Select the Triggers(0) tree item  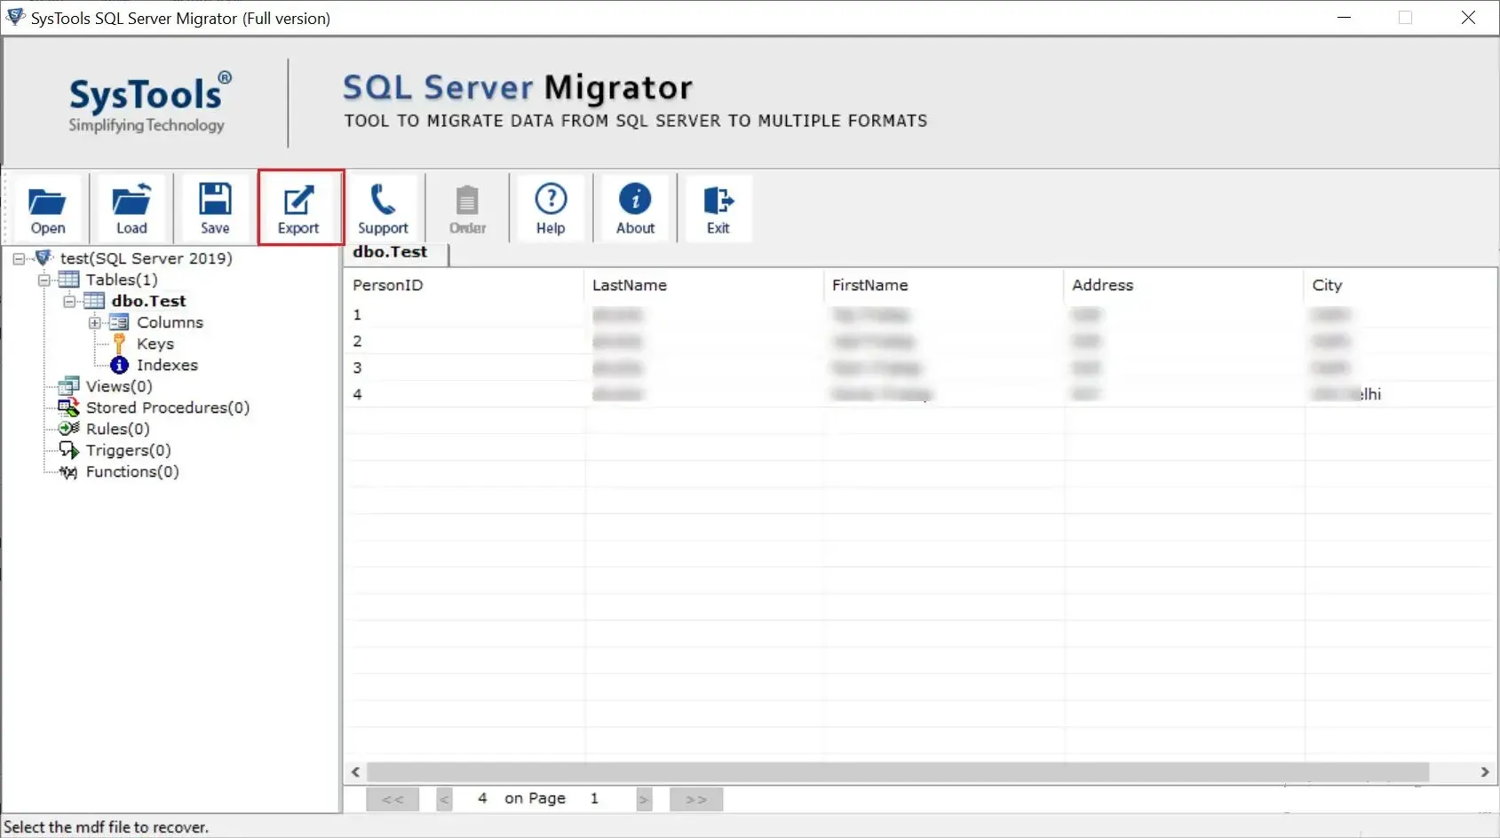128,450
